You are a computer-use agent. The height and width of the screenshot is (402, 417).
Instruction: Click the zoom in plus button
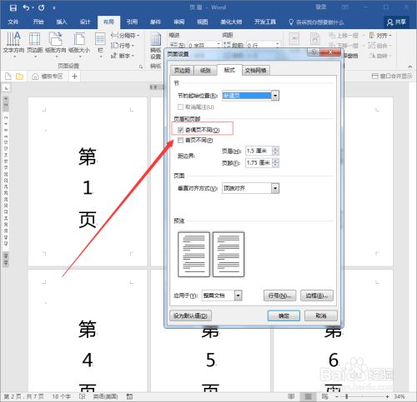pos(387,396)
